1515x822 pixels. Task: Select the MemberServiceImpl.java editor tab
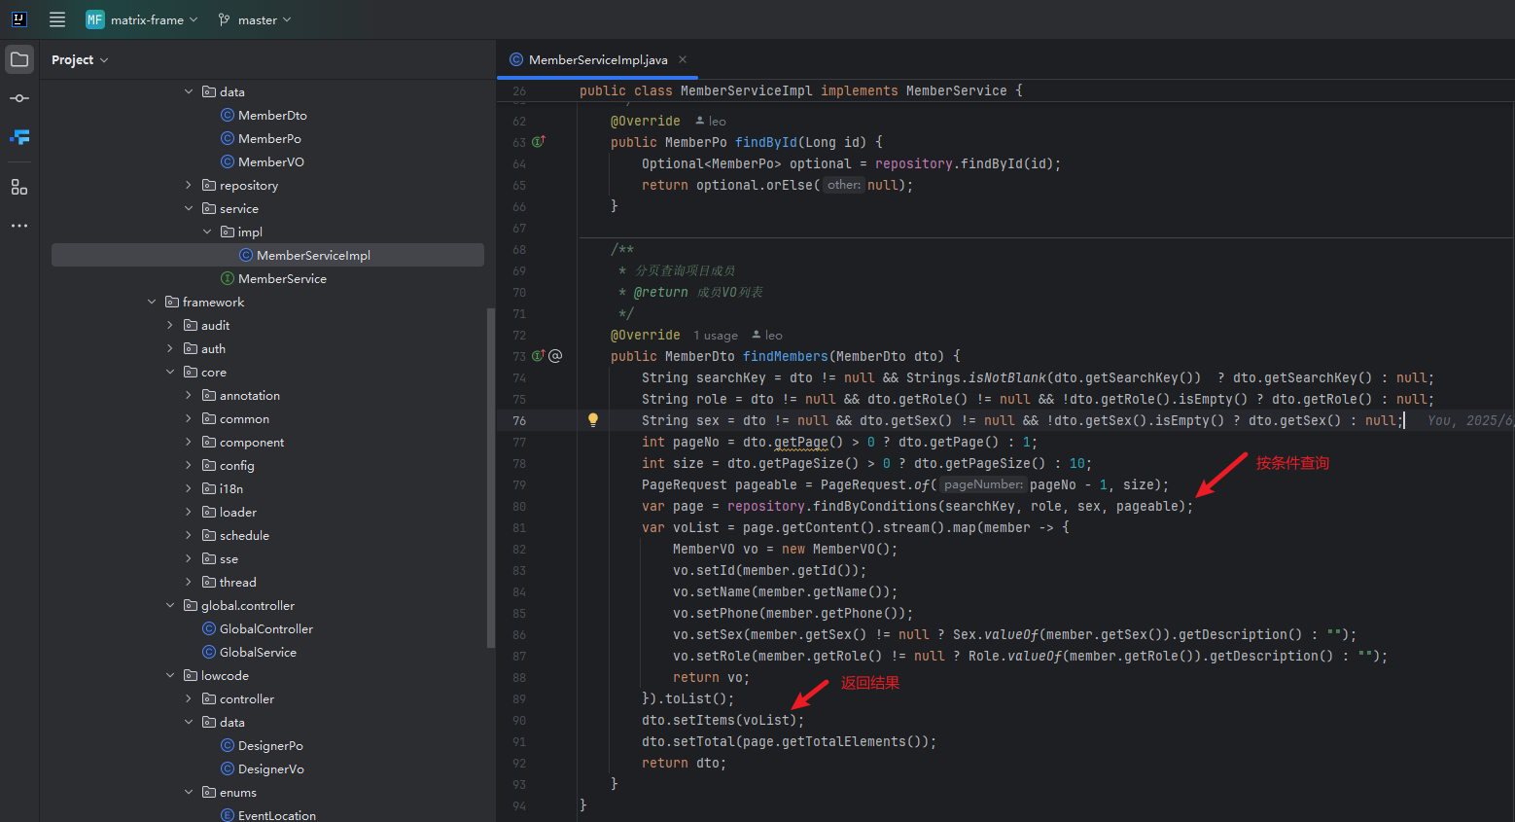[597, 60]
